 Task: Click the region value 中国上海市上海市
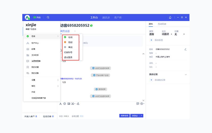pos(163,57)
